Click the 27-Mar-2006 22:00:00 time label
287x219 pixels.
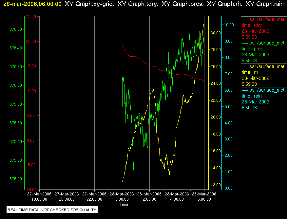point(94,196)
